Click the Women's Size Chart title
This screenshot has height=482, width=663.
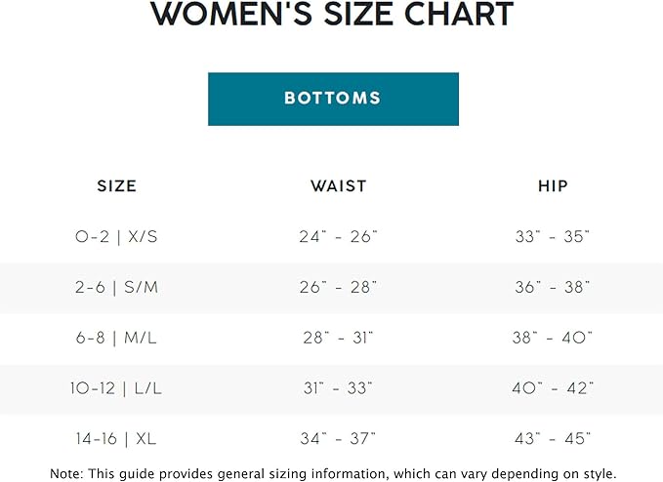pos(333,15)
